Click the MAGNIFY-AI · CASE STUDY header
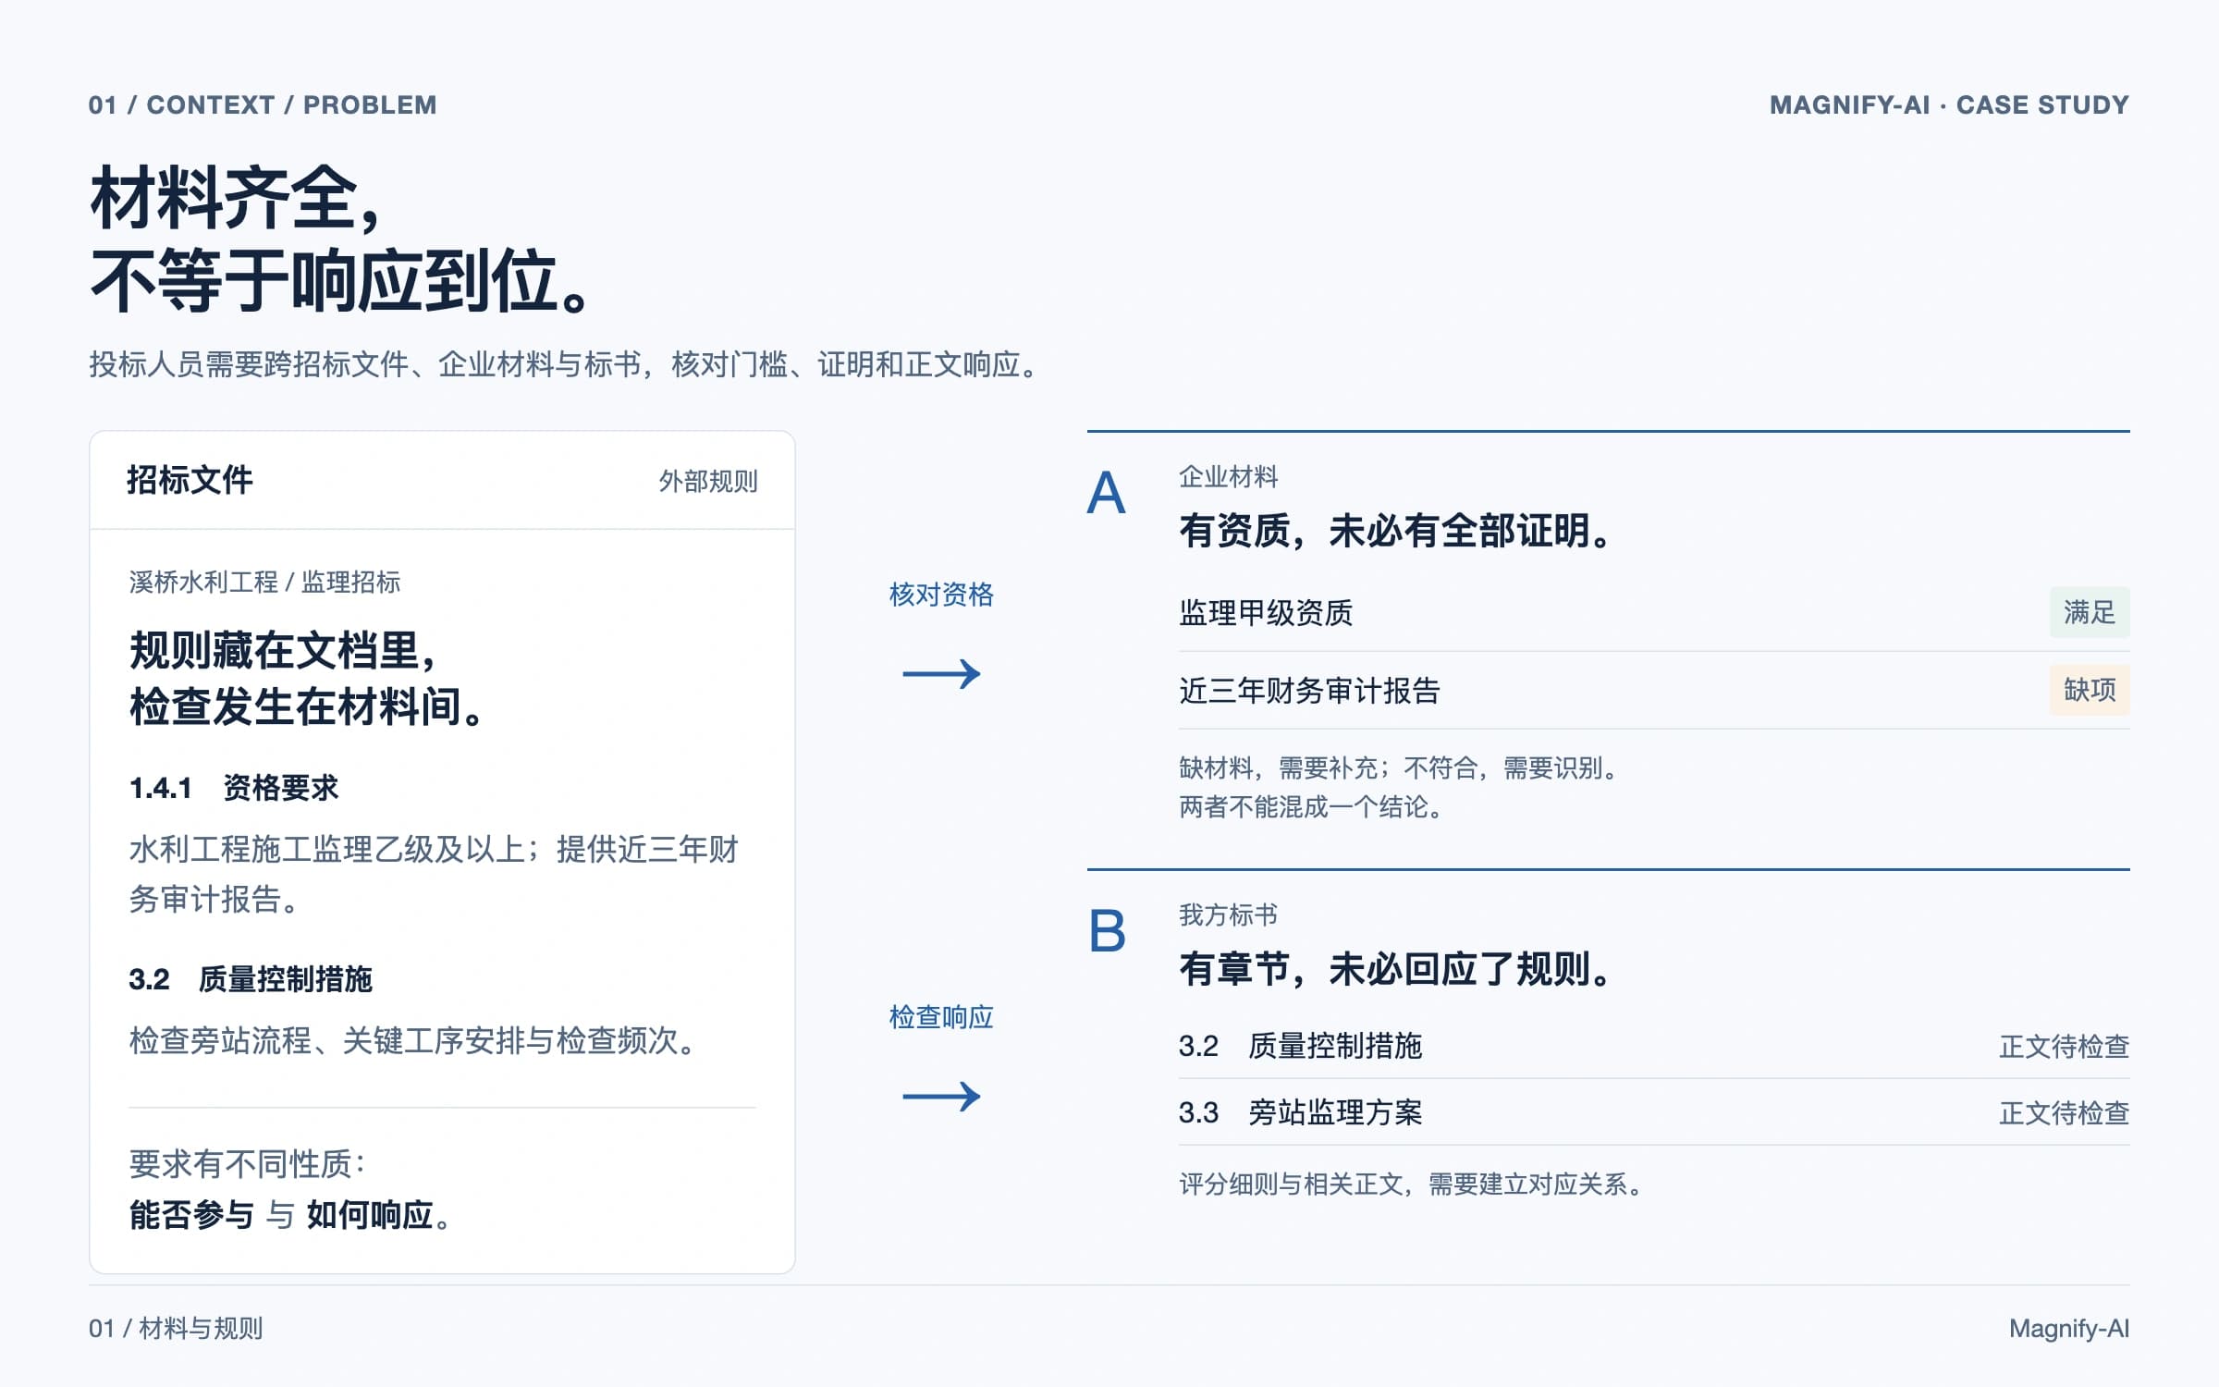The height and width of the screenshot is (1387, 2219). 1950,105
